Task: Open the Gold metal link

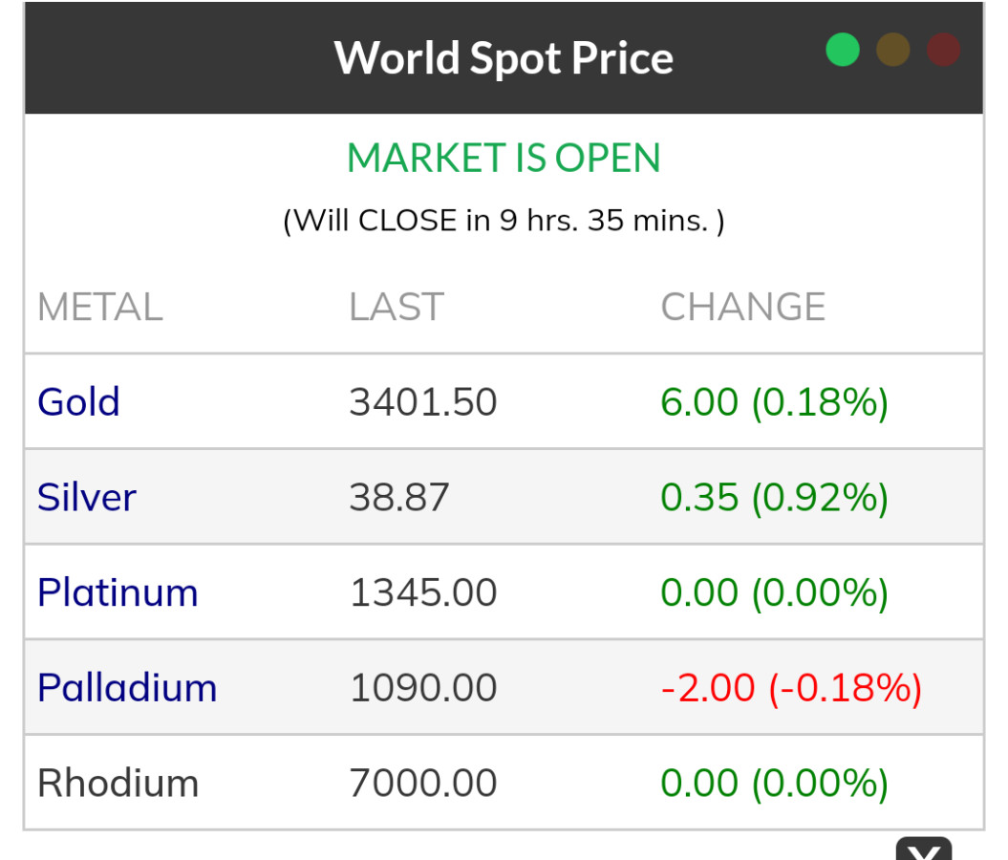Action: (x=78, y=402)
